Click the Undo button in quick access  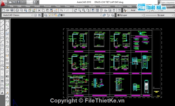(23, 2)
